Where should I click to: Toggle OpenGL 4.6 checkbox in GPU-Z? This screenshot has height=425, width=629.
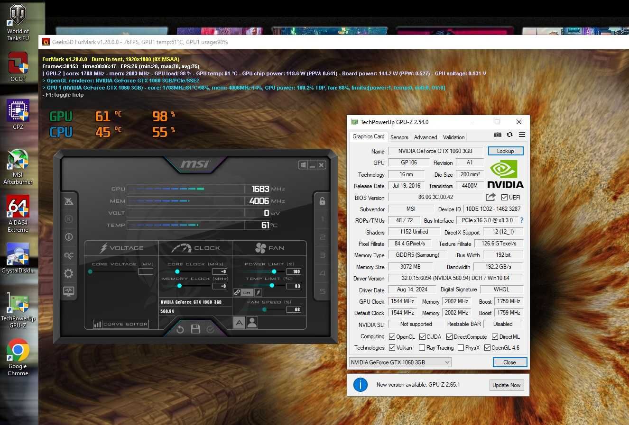click(487, 348)
